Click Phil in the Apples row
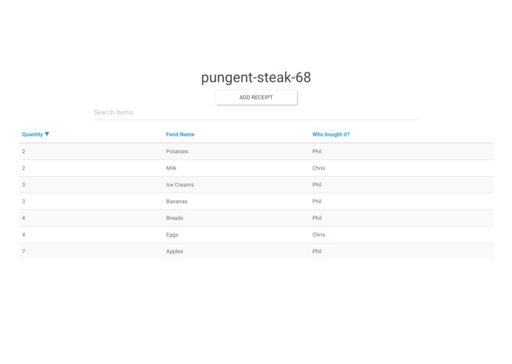This screenshot has height=364, width=512. click(317, 251)
